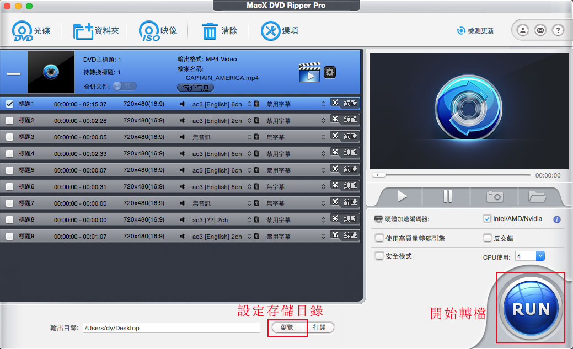Collapse DVD title panel minus icon
This screenshot has width=573, height=349.
tap(14, 74)
